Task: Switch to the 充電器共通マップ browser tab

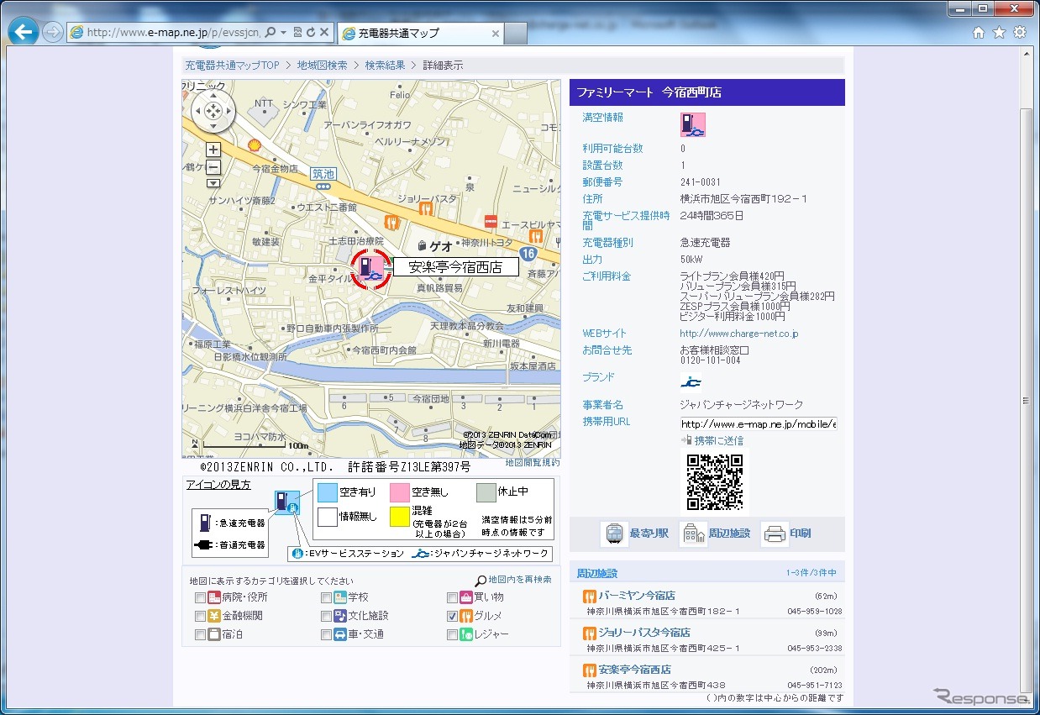Action: (x=420, y=34)
